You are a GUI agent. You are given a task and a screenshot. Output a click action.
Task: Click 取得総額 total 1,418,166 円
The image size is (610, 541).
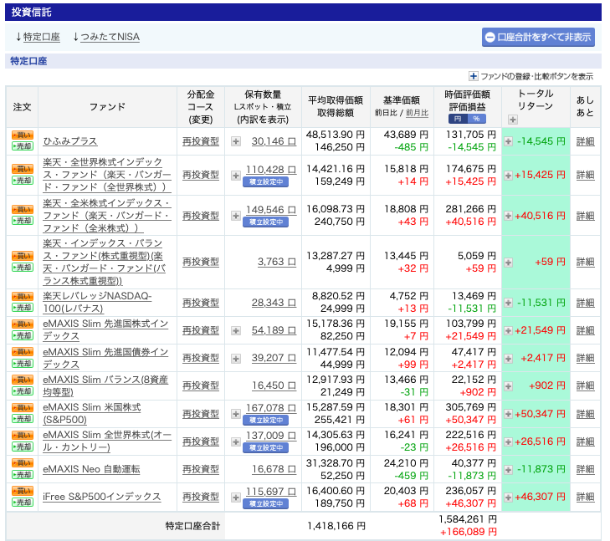[x=336, y=526]
